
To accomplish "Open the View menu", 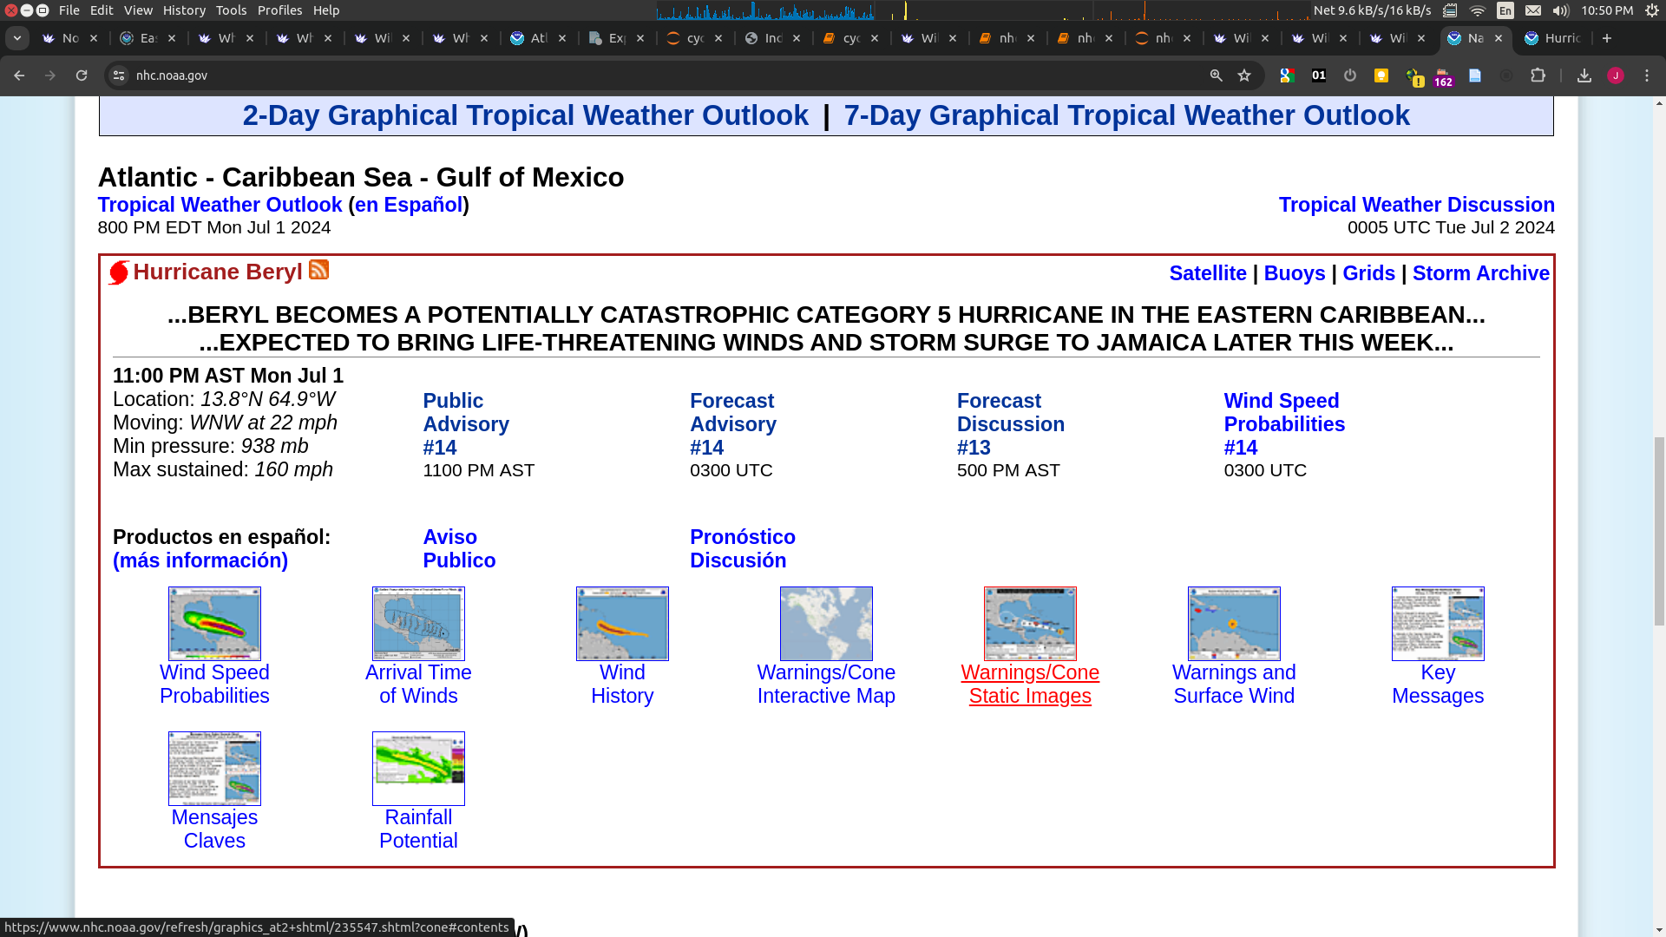I will (x=138, y=10).
